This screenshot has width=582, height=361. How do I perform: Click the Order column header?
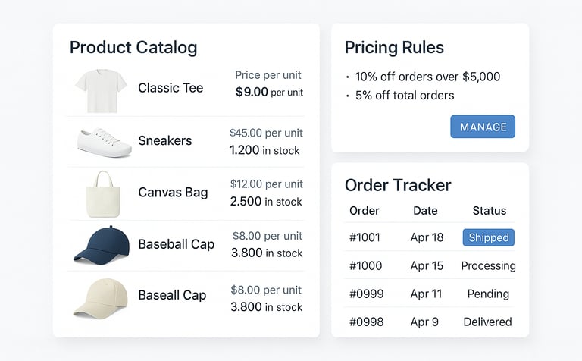363,210
